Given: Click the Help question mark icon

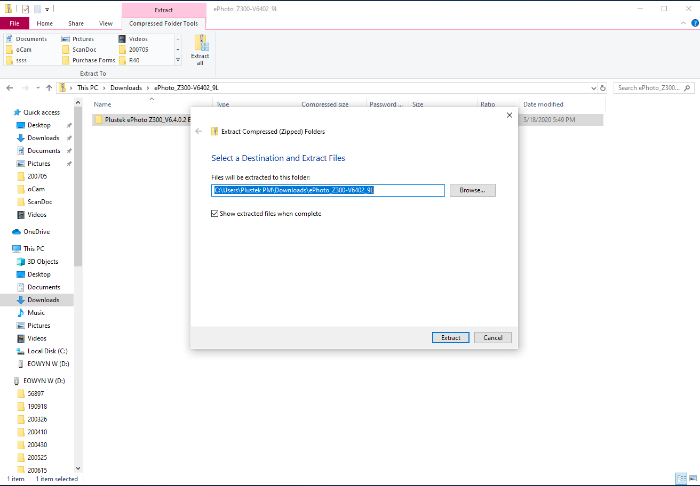Looking at the screenshot, I should point(695,23).
